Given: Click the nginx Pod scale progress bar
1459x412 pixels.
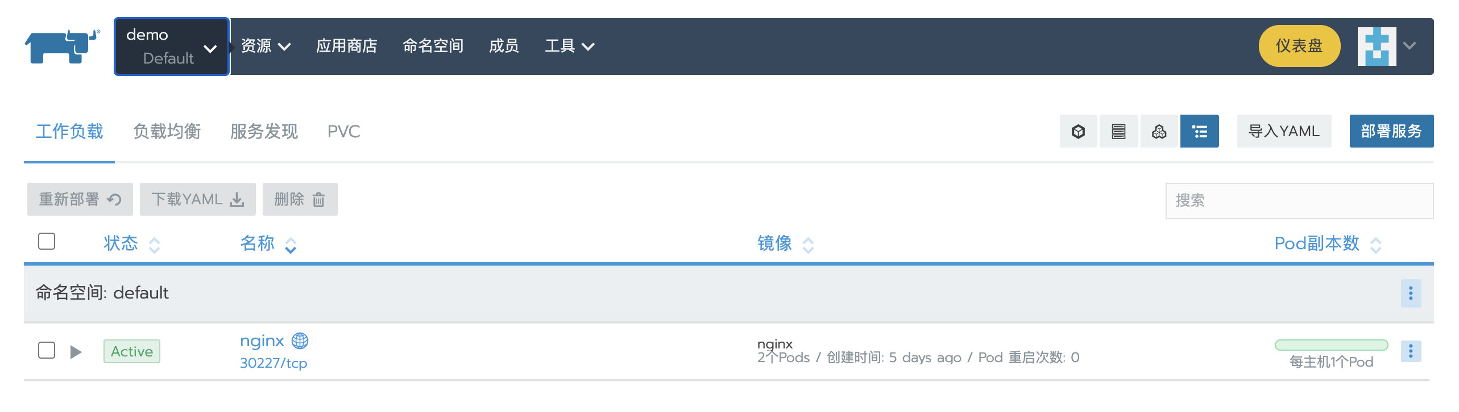Looking at the screenshot, I should click(x=1330, y=345).
